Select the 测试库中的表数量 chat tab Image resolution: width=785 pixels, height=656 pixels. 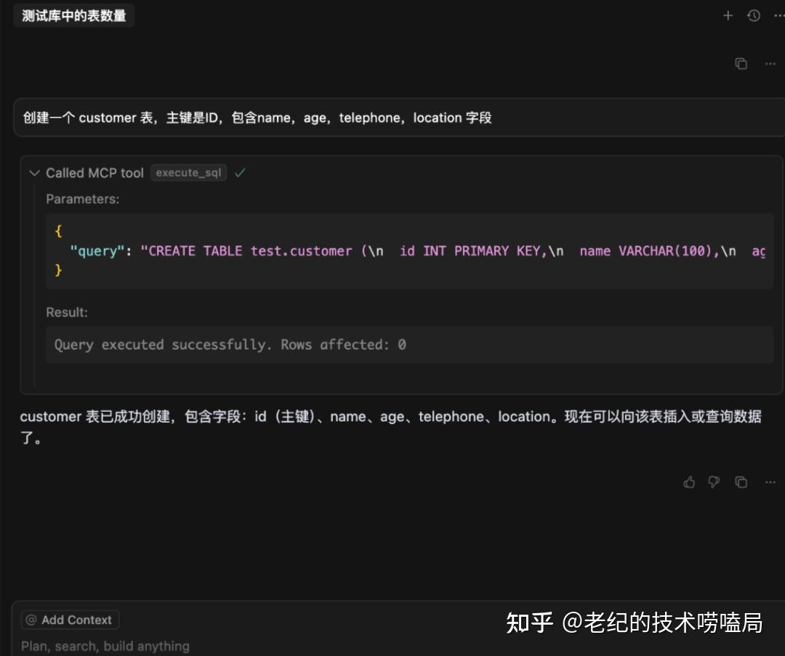pos(73,15)
